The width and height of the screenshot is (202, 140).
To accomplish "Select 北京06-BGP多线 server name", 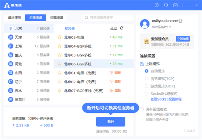I will point(78,64).
